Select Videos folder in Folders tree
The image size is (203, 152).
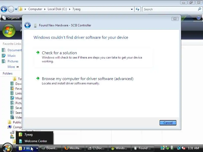pyautogui.click(x=16, y=117)
